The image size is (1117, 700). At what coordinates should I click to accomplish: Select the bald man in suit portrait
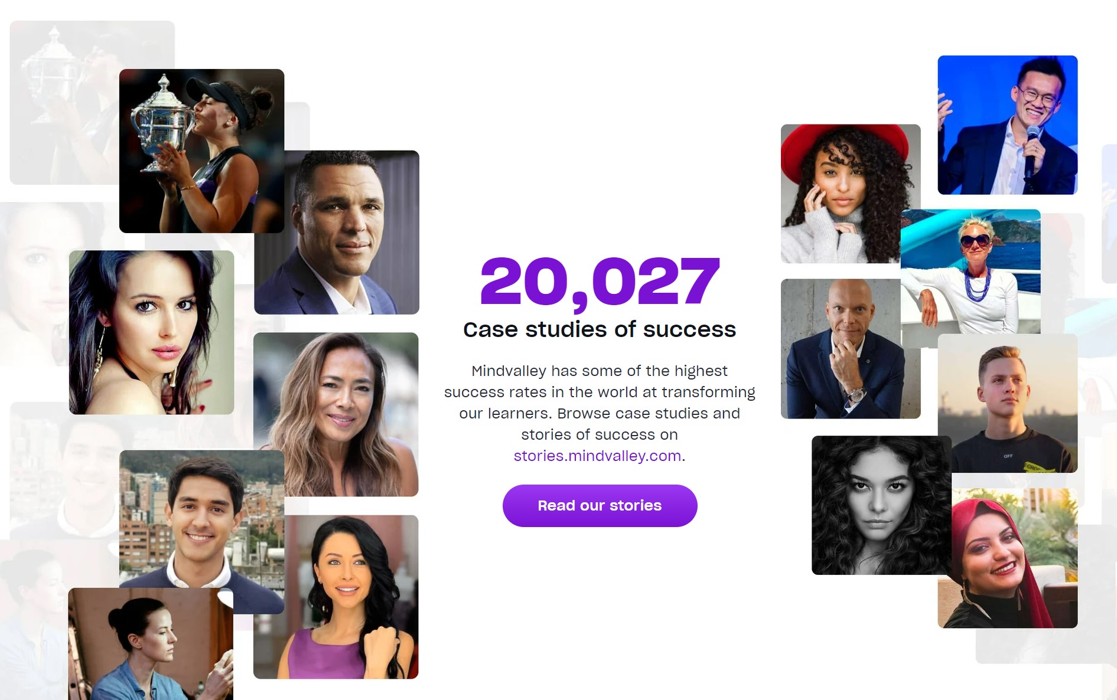point(842,349)
